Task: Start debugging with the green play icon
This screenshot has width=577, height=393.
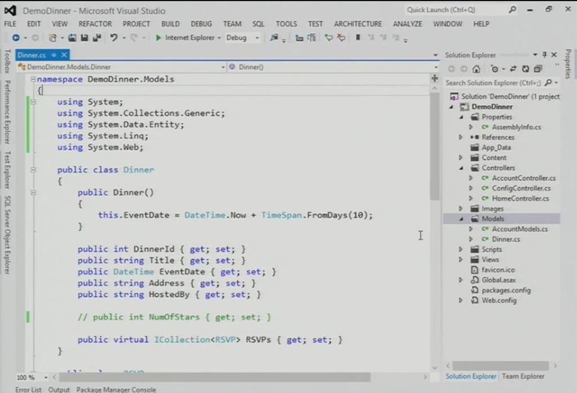Action: coord(158,38)
